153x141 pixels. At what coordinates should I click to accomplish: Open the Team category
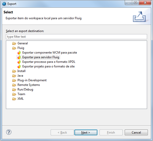[x=21, y=94]
